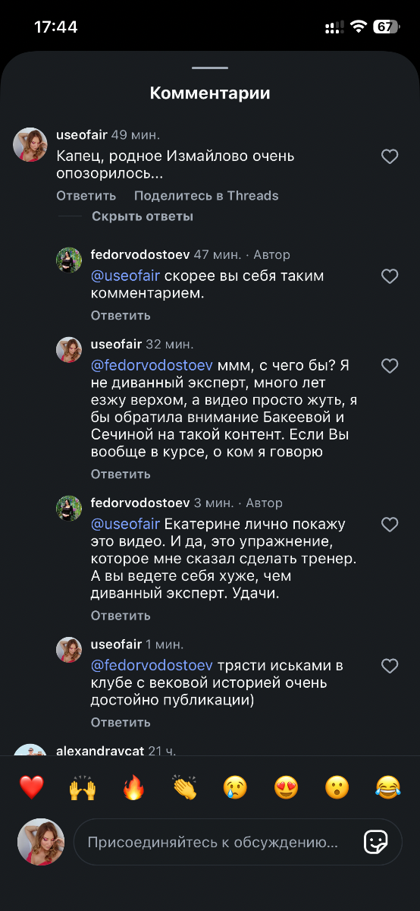Viewport: 420px width, 911px height.
Task: Insert the crying face emoji
Action: (x=235, y=787)
